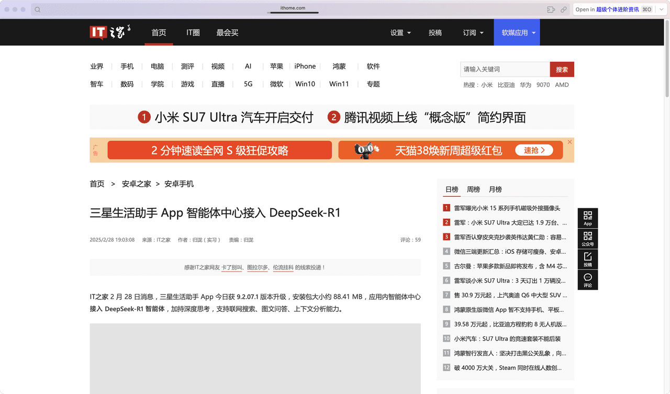
Task: Click the 评论：59 comment count
Action: 410,240
